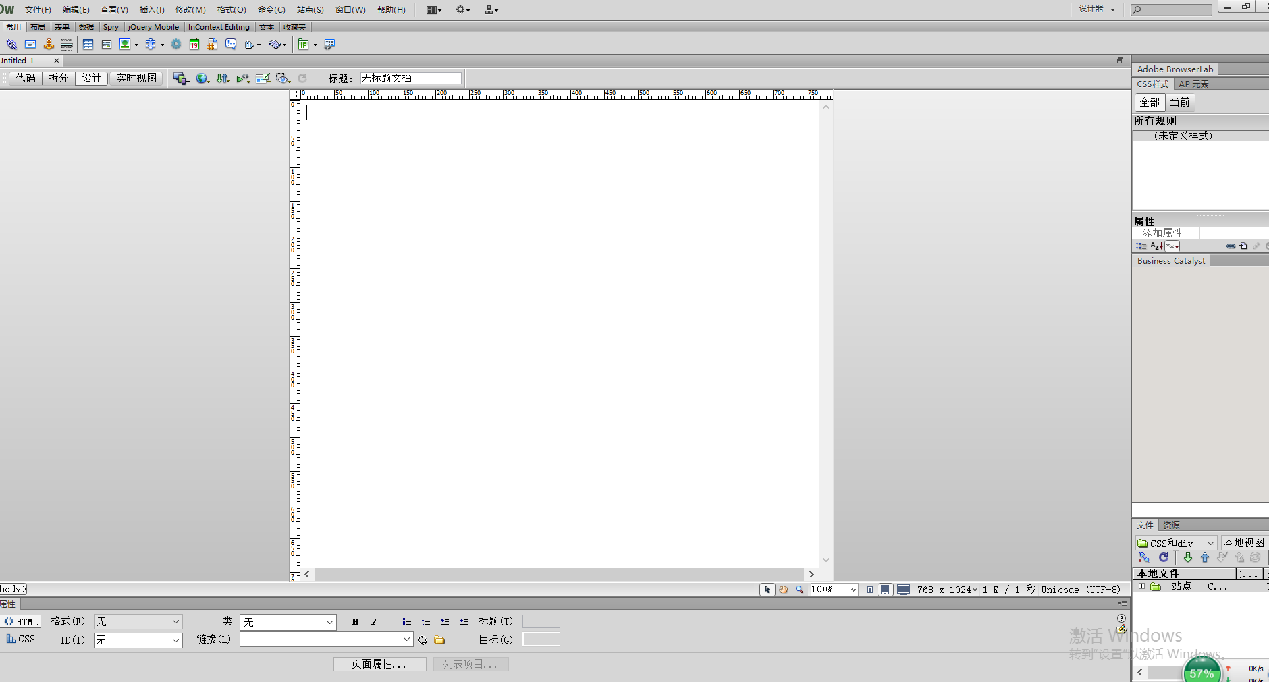Open the tag chooser icon
1269x682 pixels.
tap(329, 45)
